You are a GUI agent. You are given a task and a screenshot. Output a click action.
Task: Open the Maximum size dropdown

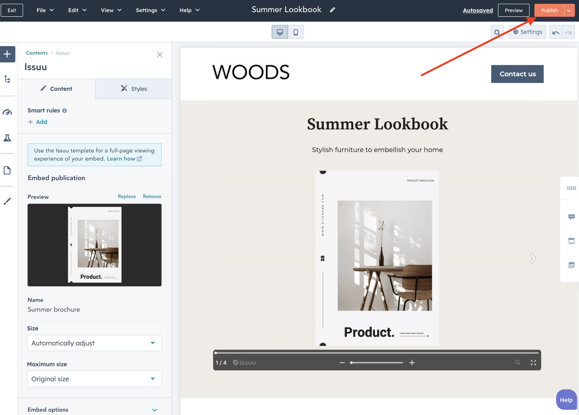[x=95, y=379]
